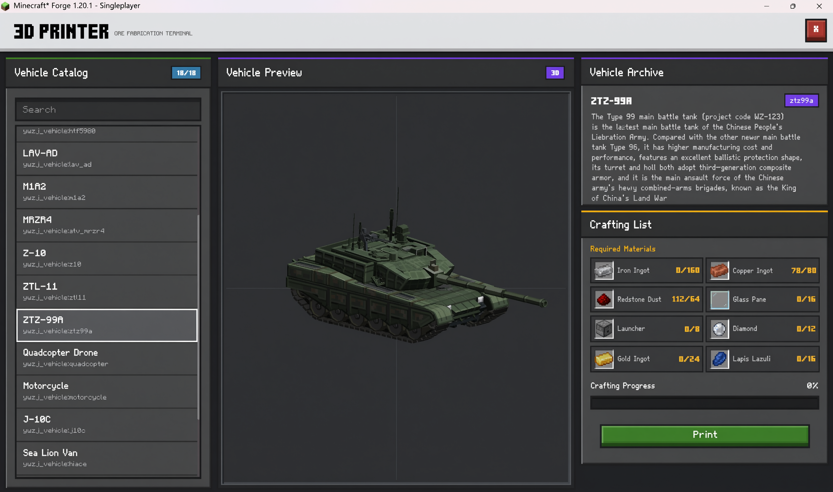Select M1A2 in the vehicle list
833x492 pixels.
coord(107,192)
